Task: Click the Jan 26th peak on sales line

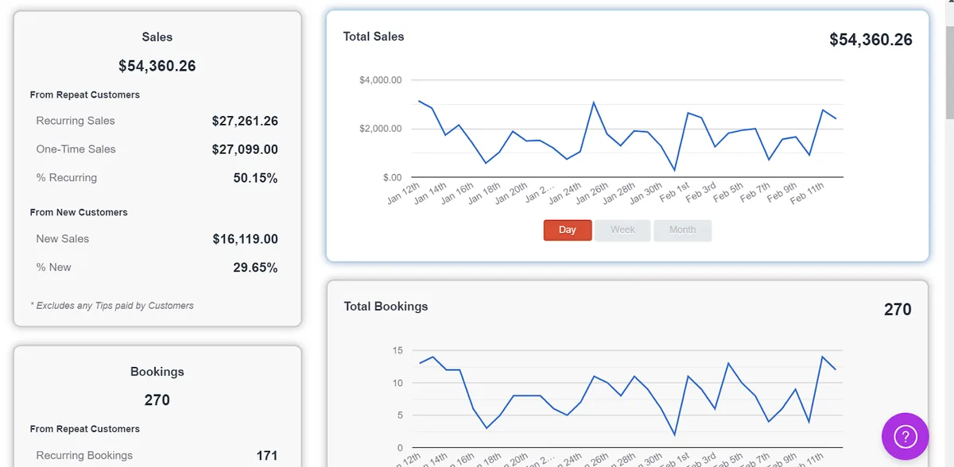Action: pyautogui.click(x=593, y=102)
